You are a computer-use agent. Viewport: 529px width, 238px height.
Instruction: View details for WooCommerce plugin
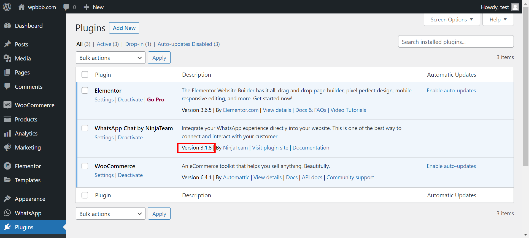(268, 177)
